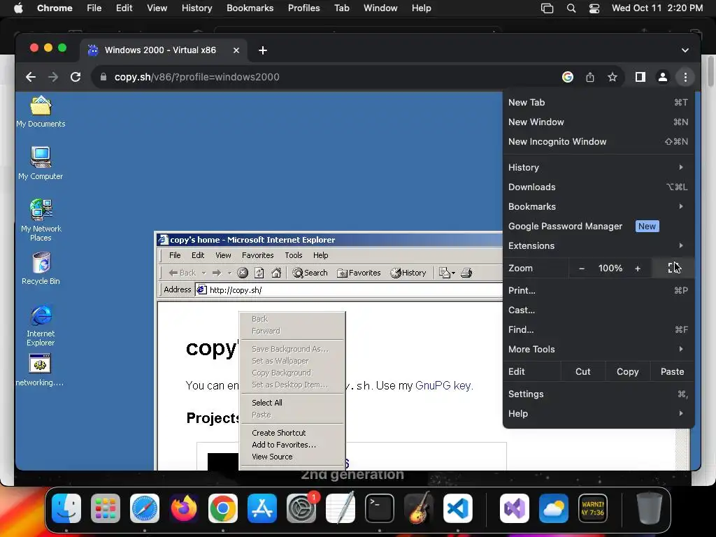The height and width of the screenshot is (537, 716).
Task: Select the Windows 2000 Virtual x86 tab
Action: coord(164,50)
